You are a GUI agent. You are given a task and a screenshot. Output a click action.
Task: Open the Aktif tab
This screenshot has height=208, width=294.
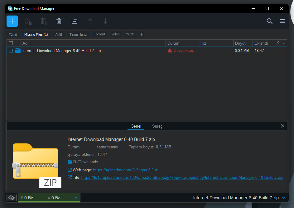[x=59, y=34]
